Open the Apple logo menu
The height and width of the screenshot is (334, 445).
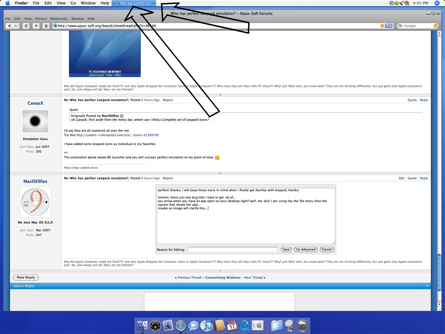(x=8, y=3)
